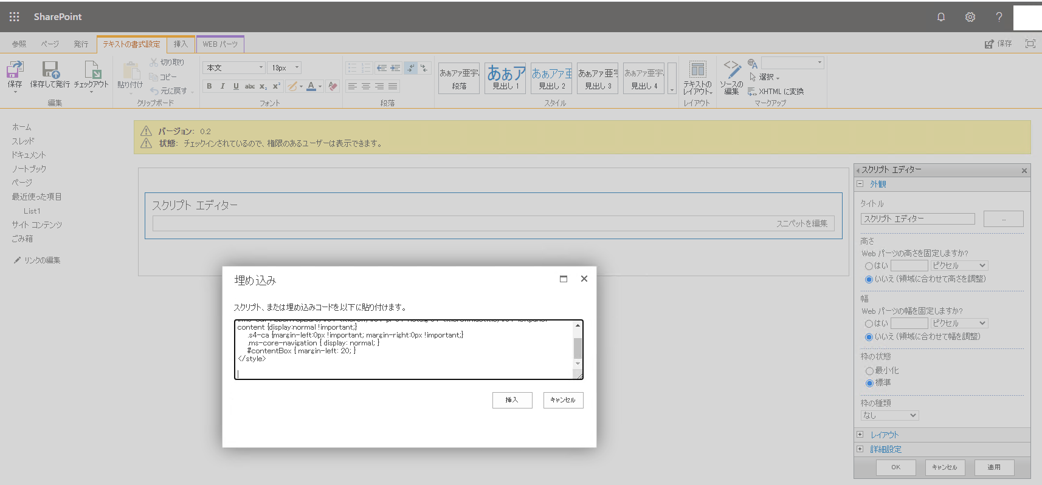The height and width of the screenshot is (485, 1042).
Task: Click OK in the tool pane
Action: pyautogui.click(x=896, y=467)
